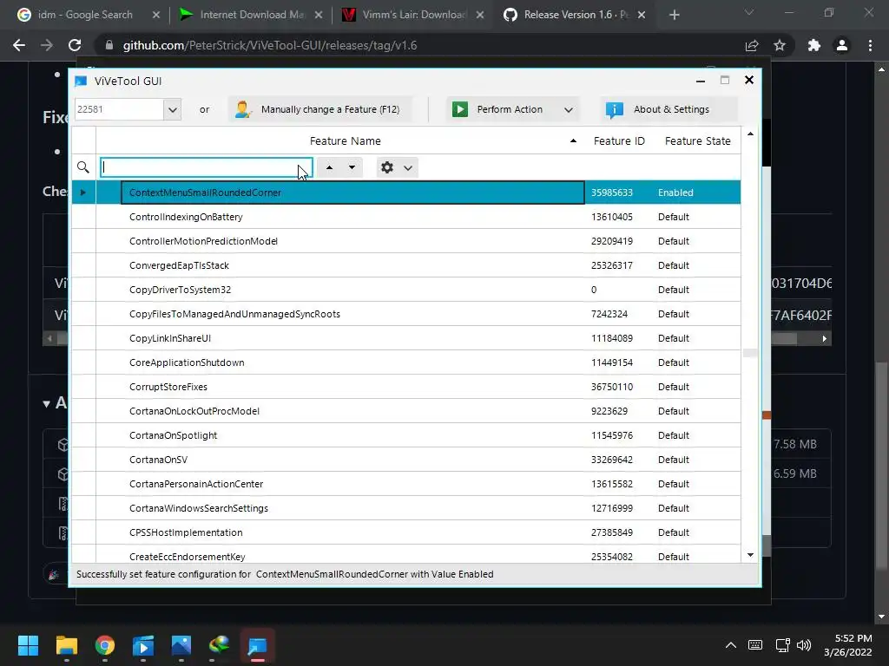Focus the feature search text box

click(207, 167)
